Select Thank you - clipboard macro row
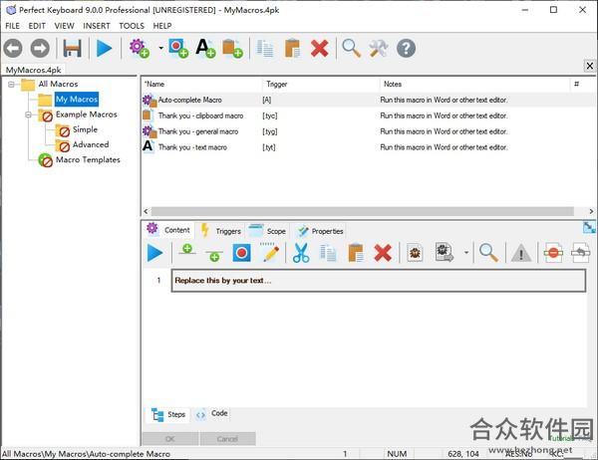Image resolution: width=598 pixels, height=460 pixels. pos(368,115)
